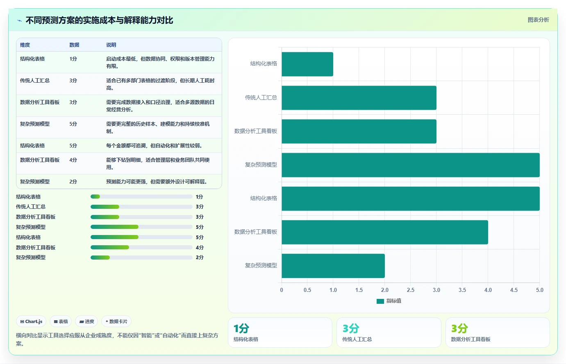
Task: Click the 5.0 tick on the chart axis
Action: click(540, 290)
